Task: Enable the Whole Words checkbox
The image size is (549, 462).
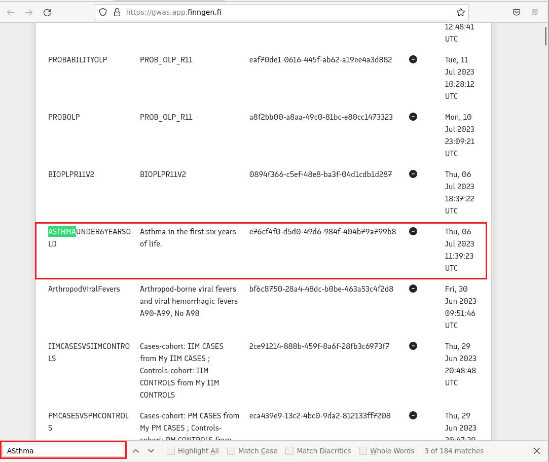Action: (363, 451)
